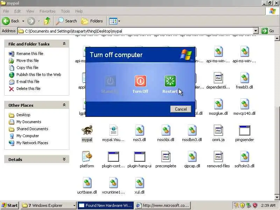
Task: Click the red security shield tray icon
Action: point(255,205)
